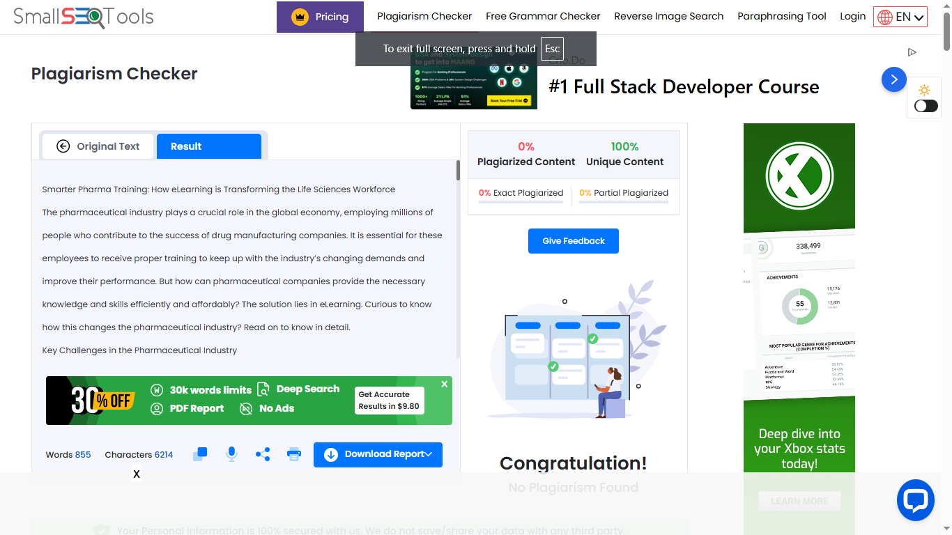Click the globe language icon
The image size is (952, 535).
point(885,17)
